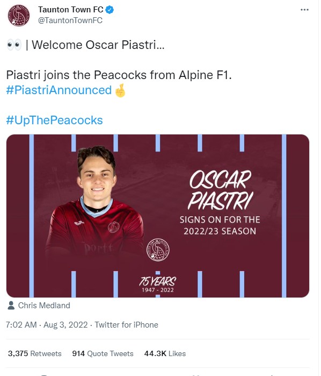The image size is (321, 376).
Task: Click the peacock club crest in image
Action: (158, 250)
